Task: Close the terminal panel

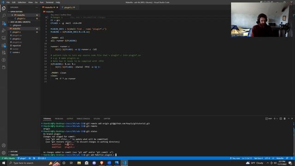Action: [x=292, y=119]
